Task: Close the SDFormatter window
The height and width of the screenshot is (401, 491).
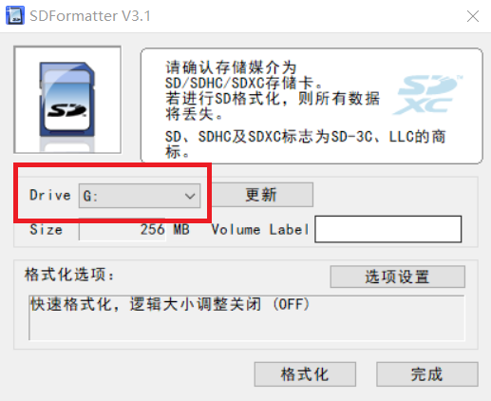Action: point(473,16)
